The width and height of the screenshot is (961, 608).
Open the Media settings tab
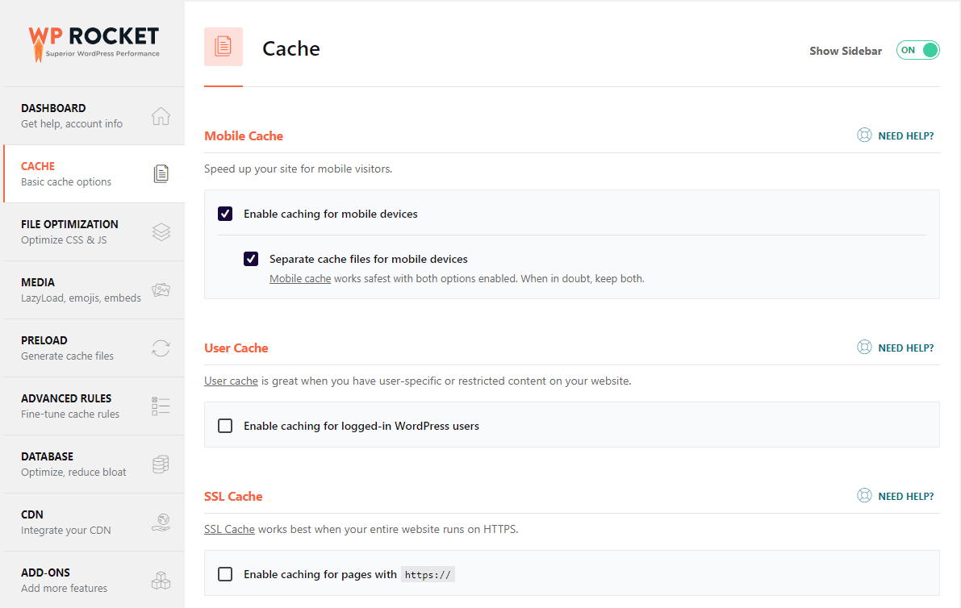94,290
